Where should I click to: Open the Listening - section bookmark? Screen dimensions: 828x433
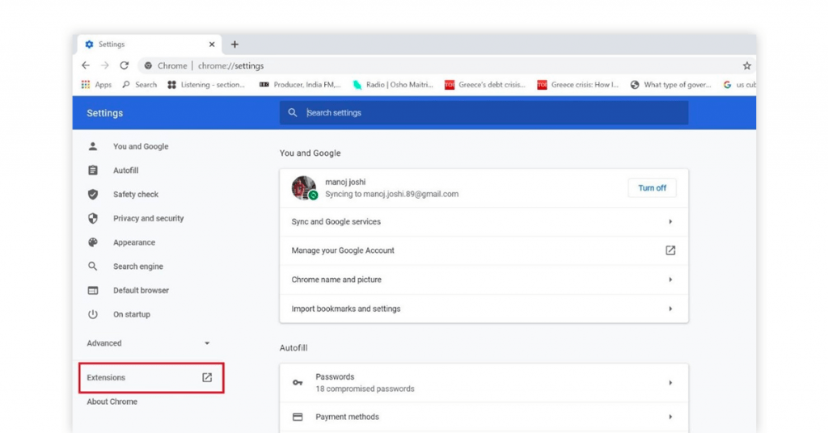click(x=206, y=84)
